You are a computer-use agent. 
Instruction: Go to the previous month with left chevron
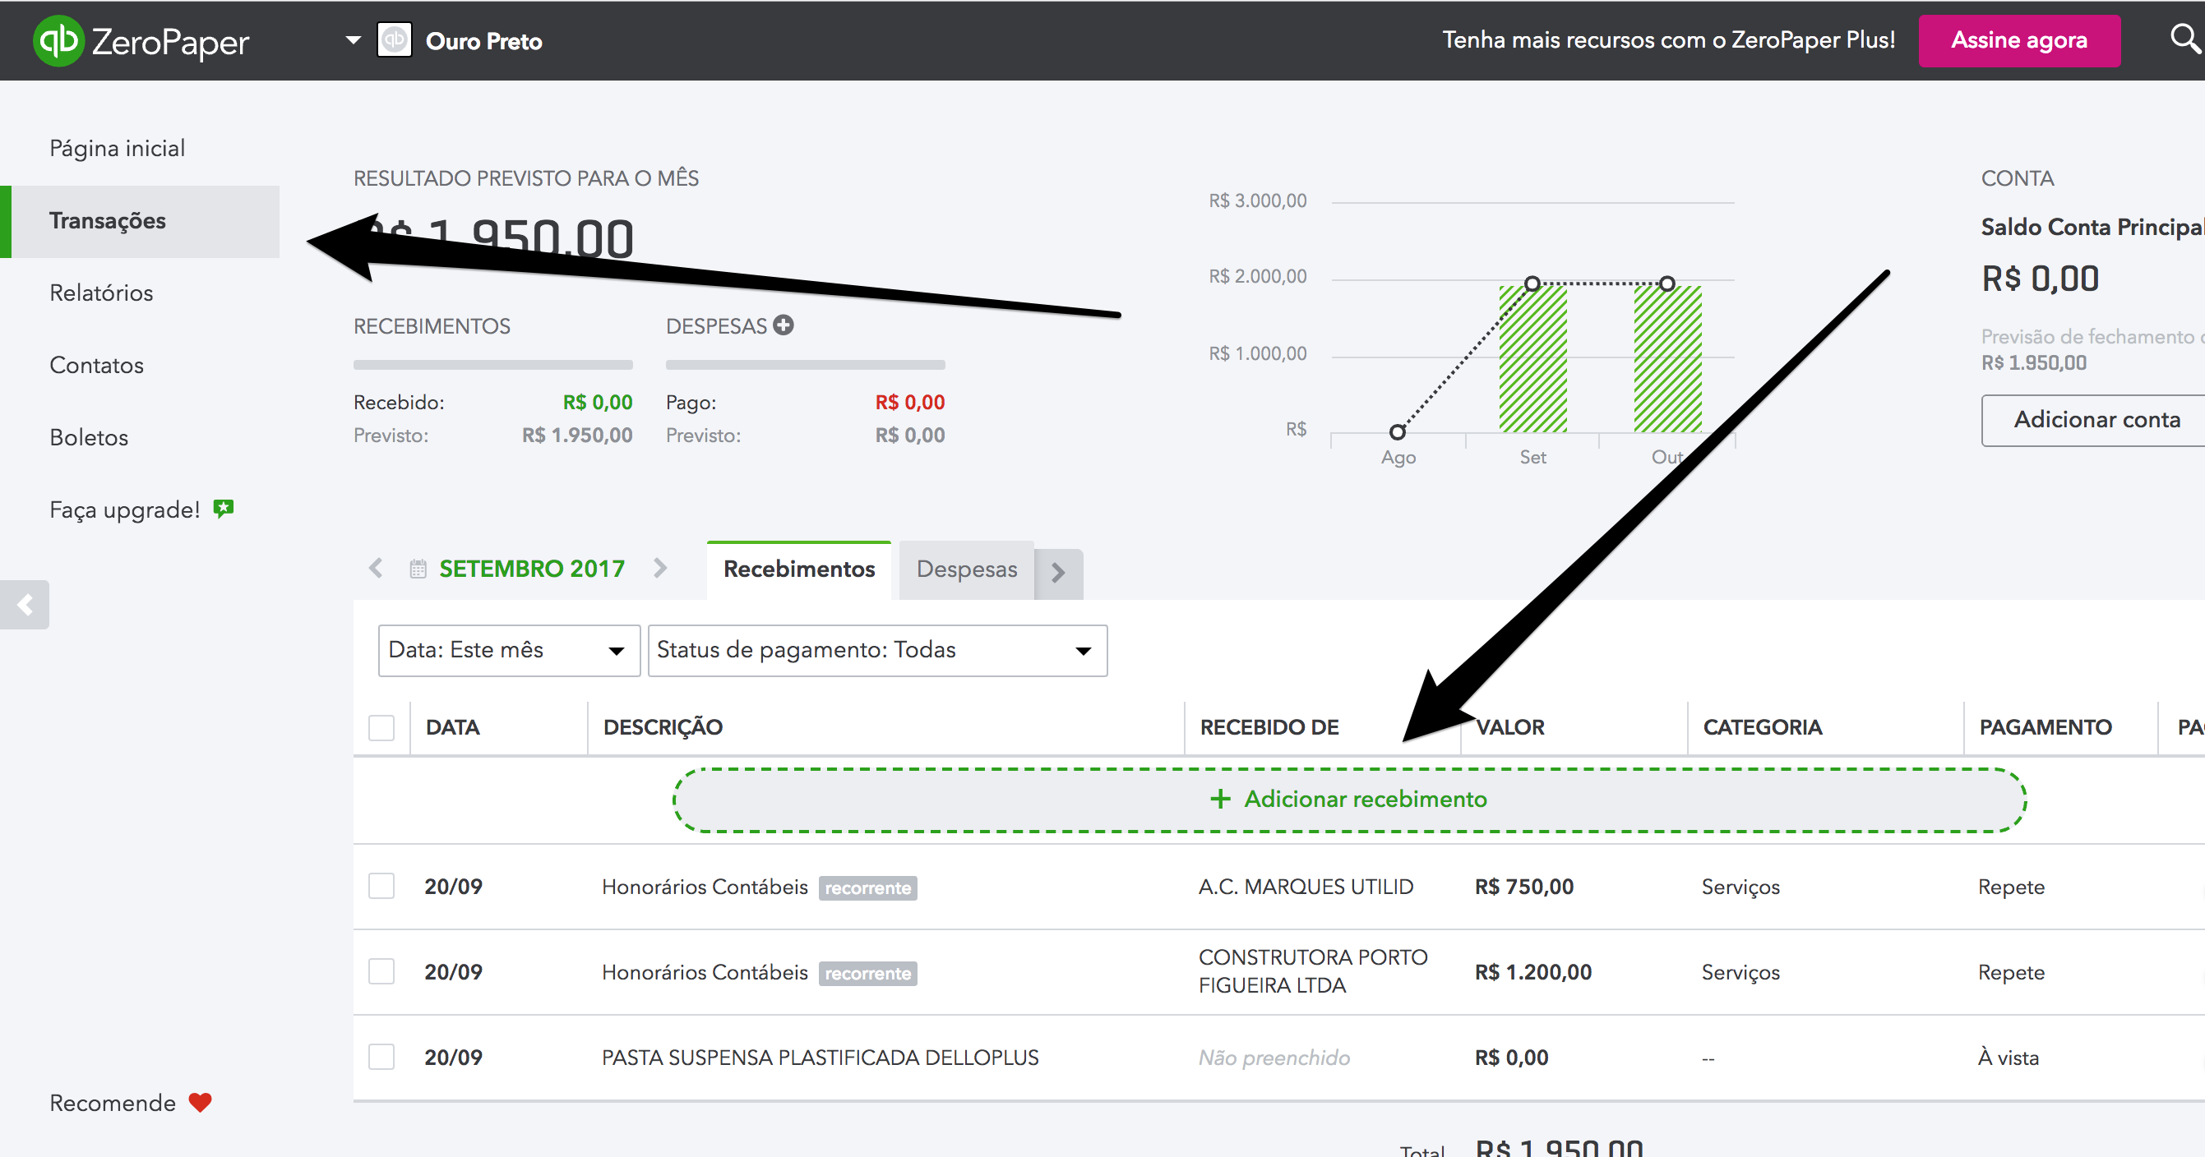376,569
